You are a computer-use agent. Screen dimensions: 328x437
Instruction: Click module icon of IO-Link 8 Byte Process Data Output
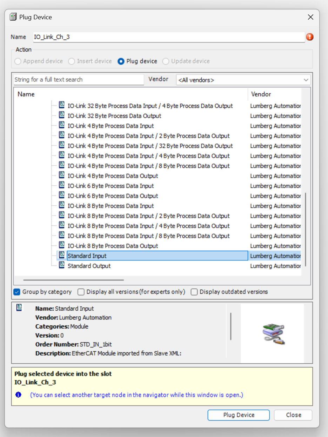coord(62,245)
